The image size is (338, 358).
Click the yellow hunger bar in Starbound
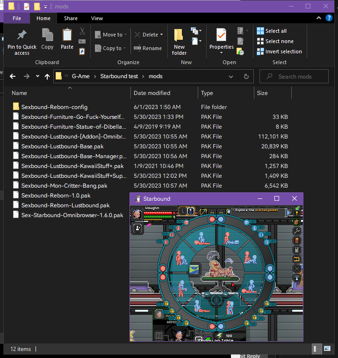153,219
